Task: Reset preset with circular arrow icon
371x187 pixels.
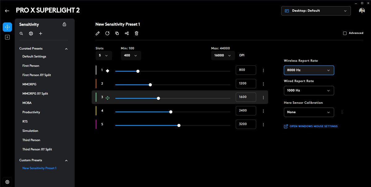Action: click(x=107, y=33)
